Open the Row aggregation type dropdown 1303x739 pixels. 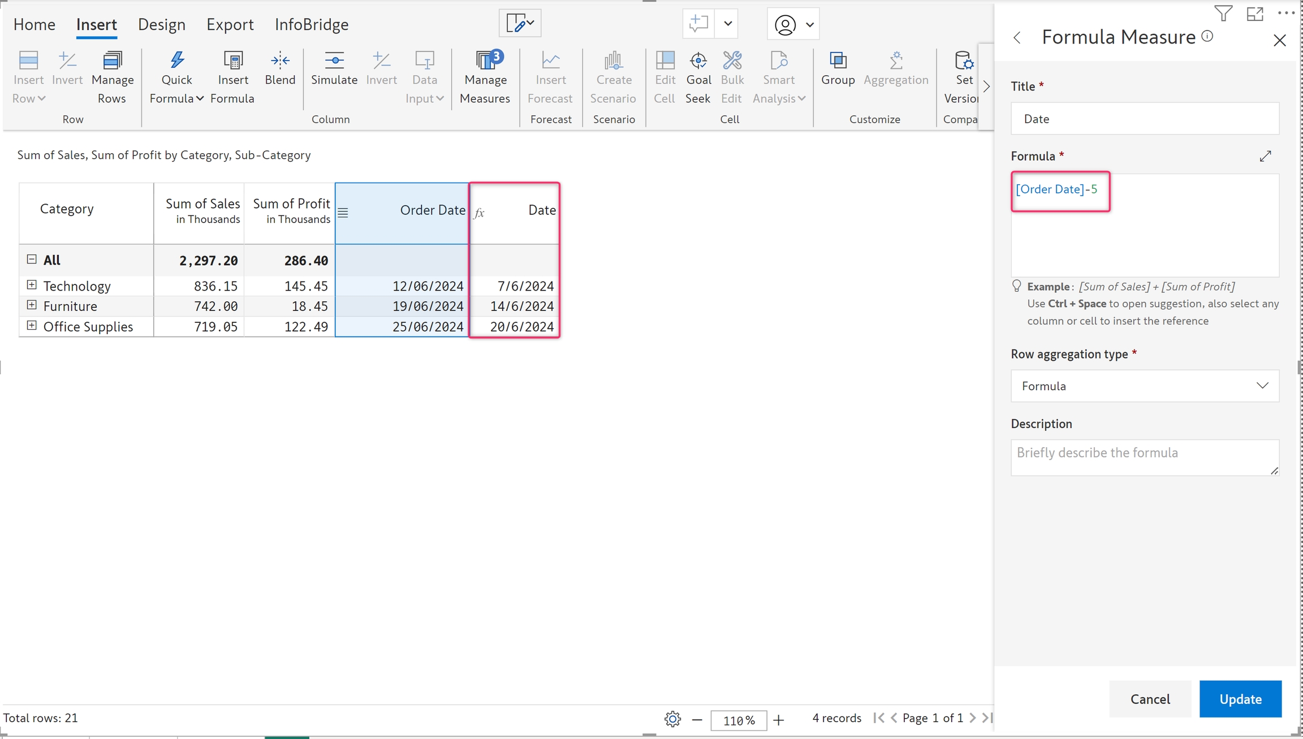[1145, 386]
